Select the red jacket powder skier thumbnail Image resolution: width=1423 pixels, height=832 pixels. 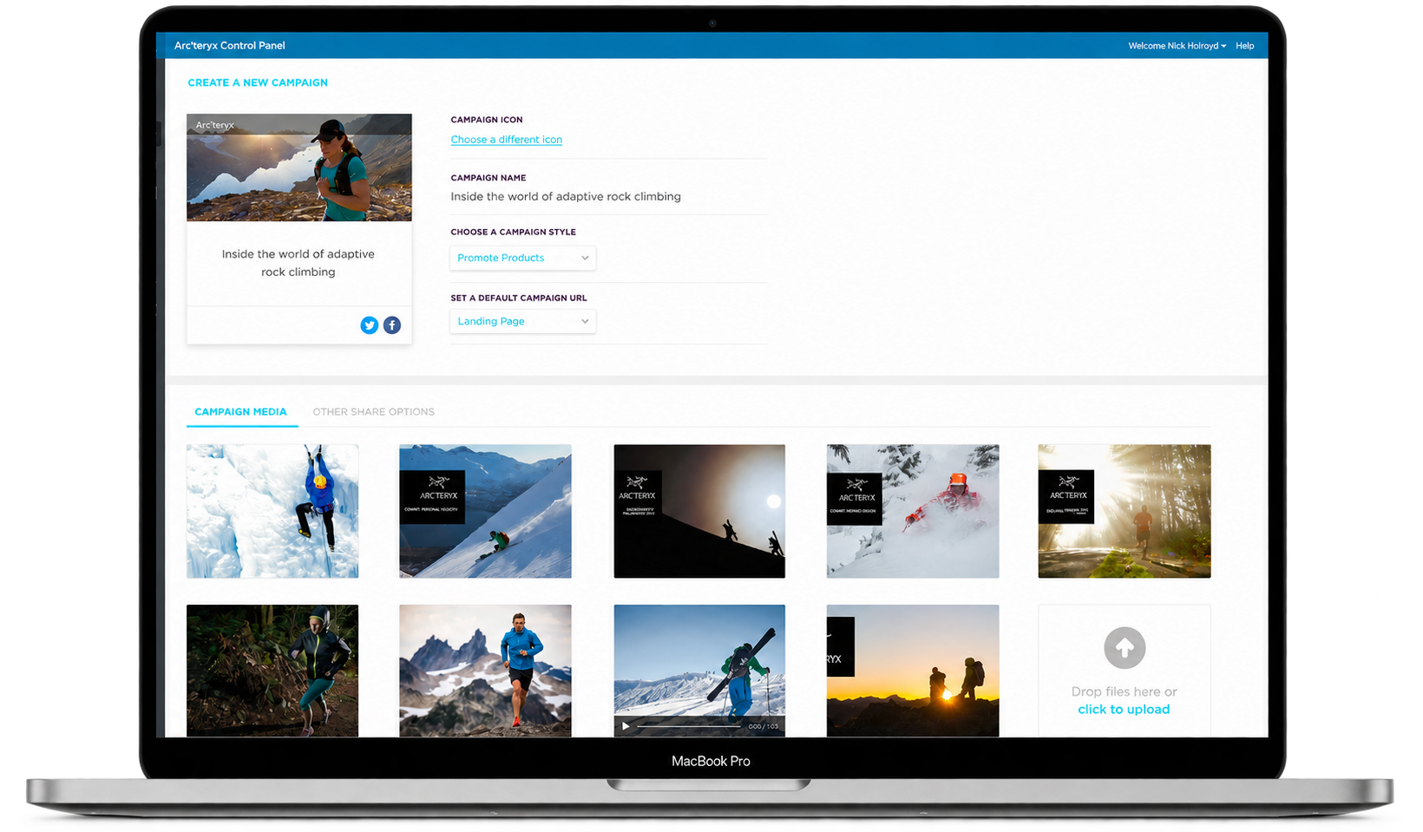pos(913,511)
